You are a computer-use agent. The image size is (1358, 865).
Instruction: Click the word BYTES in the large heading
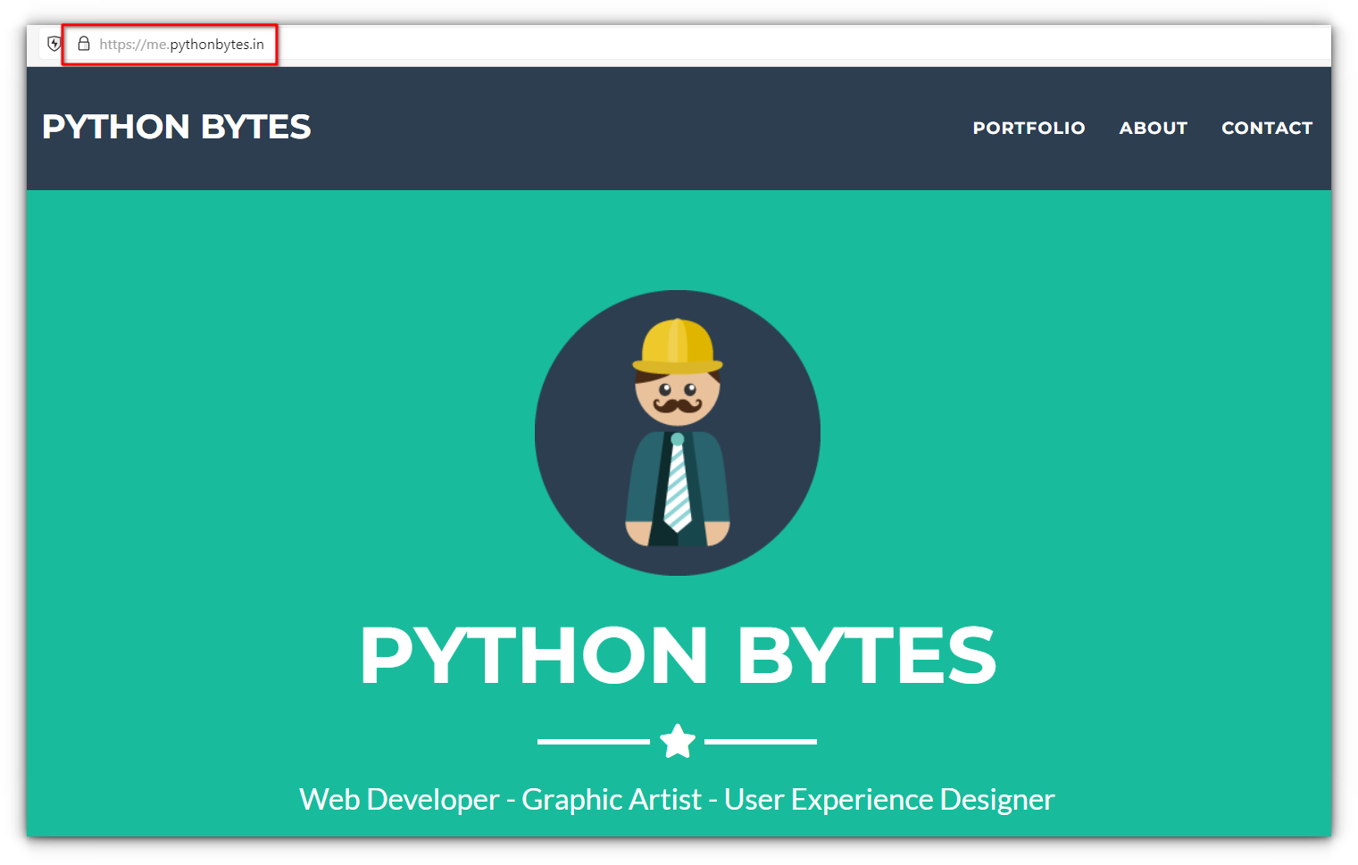865,656
